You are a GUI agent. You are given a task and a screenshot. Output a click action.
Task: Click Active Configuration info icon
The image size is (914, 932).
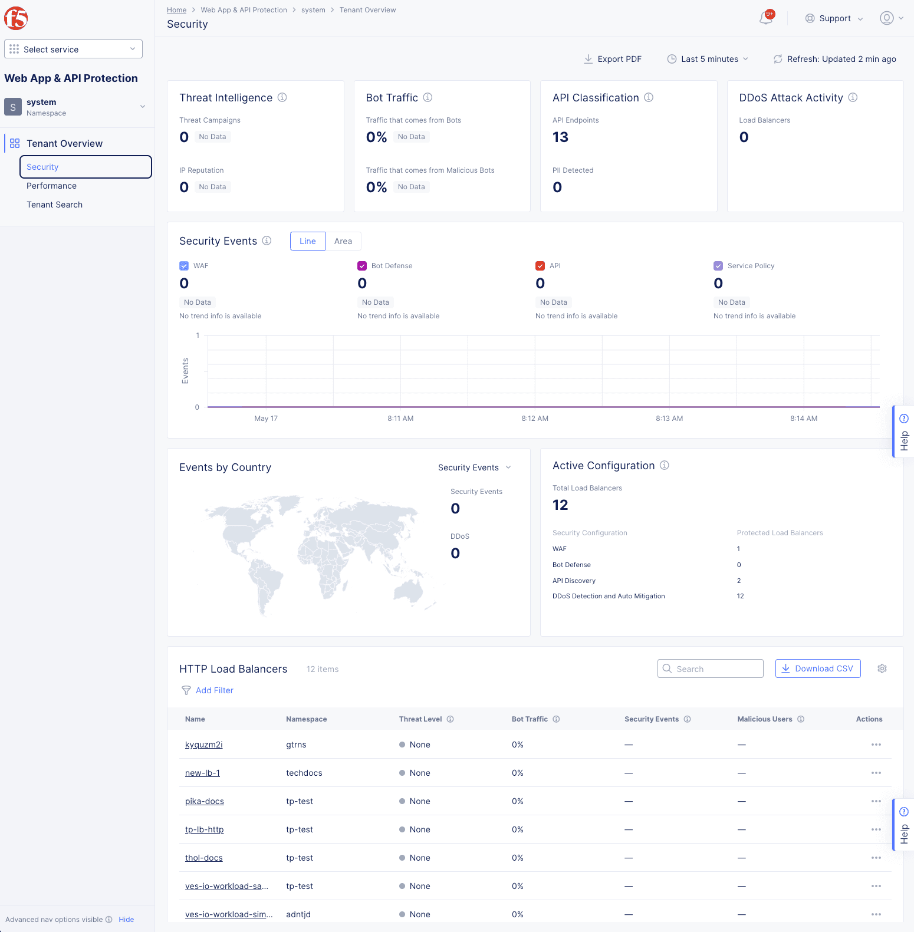pos(665,465)
